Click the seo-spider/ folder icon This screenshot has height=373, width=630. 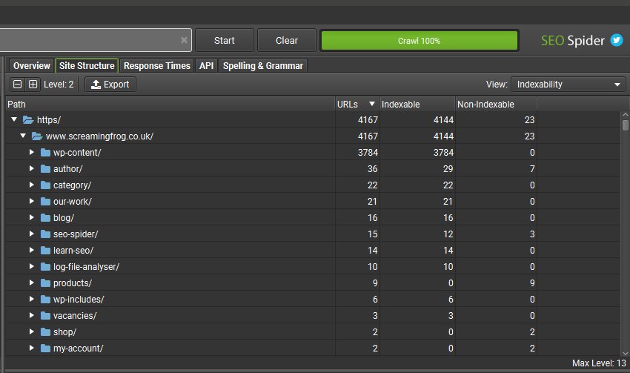pos(45,234)
